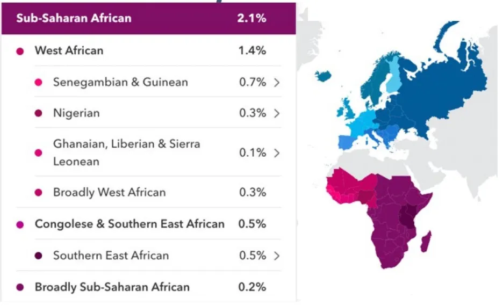This screenshot has width=503, height=306.
Task: Click Madagascar on the map
Action: coord(425,242)
